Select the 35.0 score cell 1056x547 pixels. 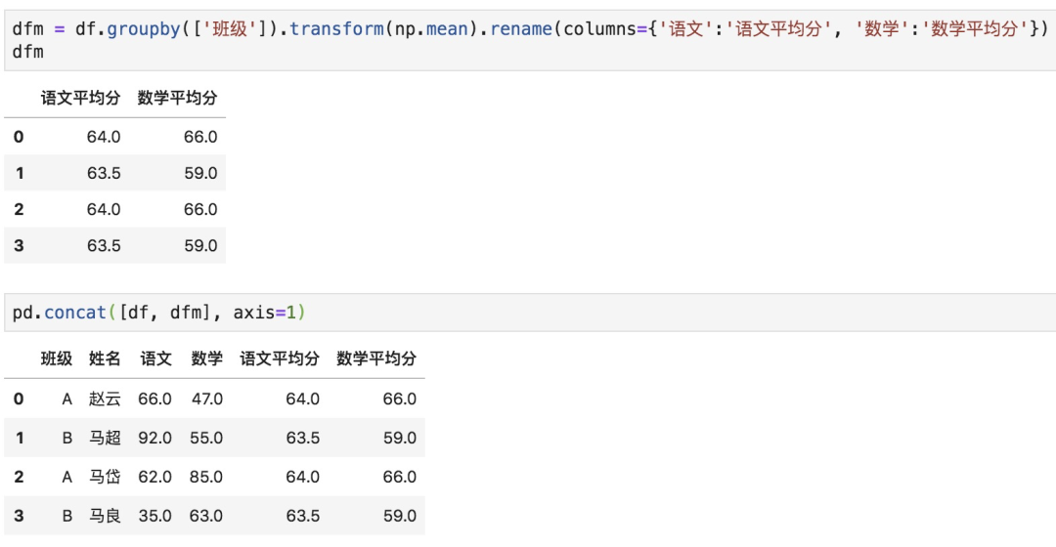[155, 516]
